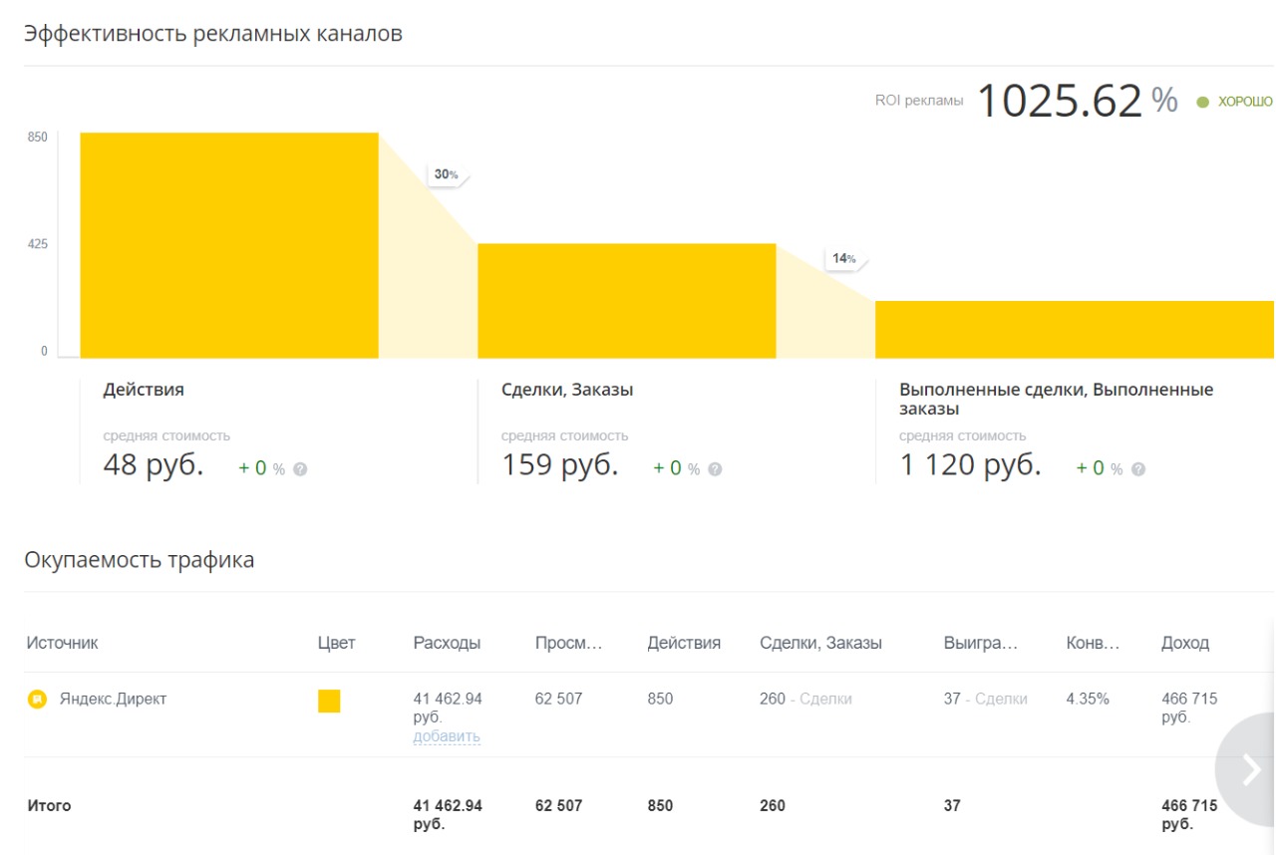Click the ROI value 1025.62 %
The image size is (1276, 855).
pos(1077,101)
